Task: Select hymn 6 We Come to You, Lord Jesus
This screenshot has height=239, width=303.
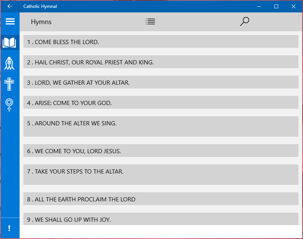Action: click(x=161, y=151)
